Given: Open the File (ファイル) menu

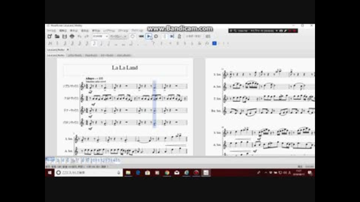Looking at the screenshot, I should tap(51, 30).
